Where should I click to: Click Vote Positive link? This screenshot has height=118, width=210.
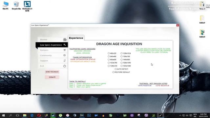[145, 86]
